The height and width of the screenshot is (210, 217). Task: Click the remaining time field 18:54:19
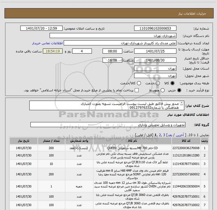click(x=53, y=51)
